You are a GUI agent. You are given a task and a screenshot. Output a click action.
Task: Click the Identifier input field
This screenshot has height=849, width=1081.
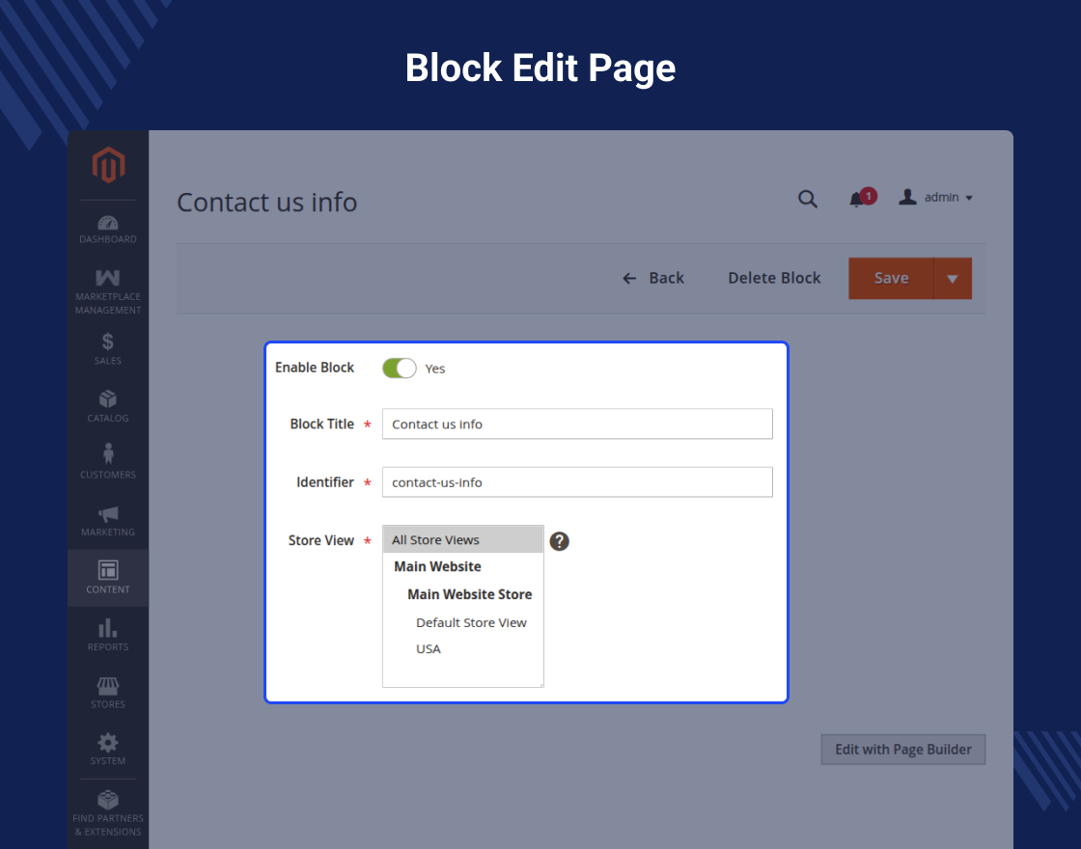pyautogui.click(x=577, y=482)
